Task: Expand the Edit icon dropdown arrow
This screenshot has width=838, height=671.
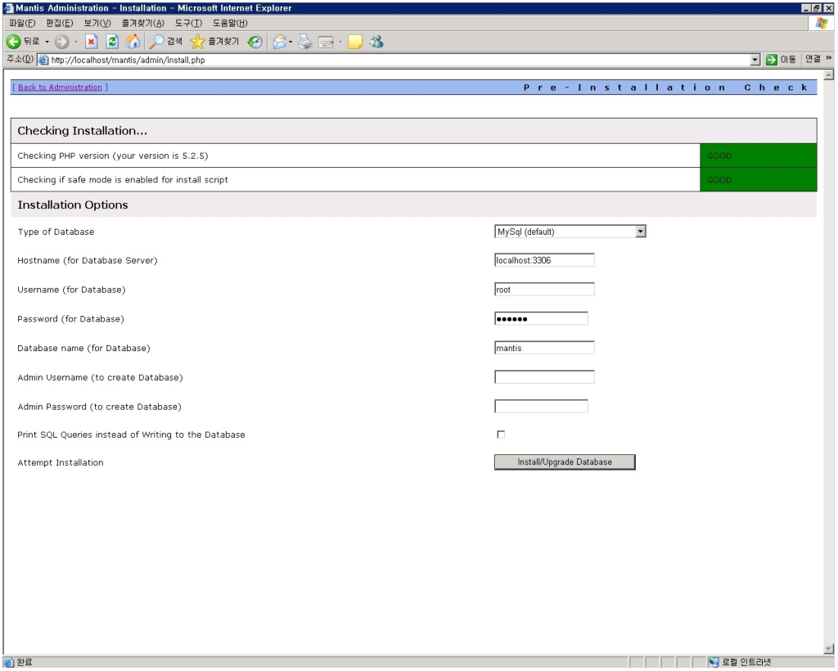Action: (340, 42)
